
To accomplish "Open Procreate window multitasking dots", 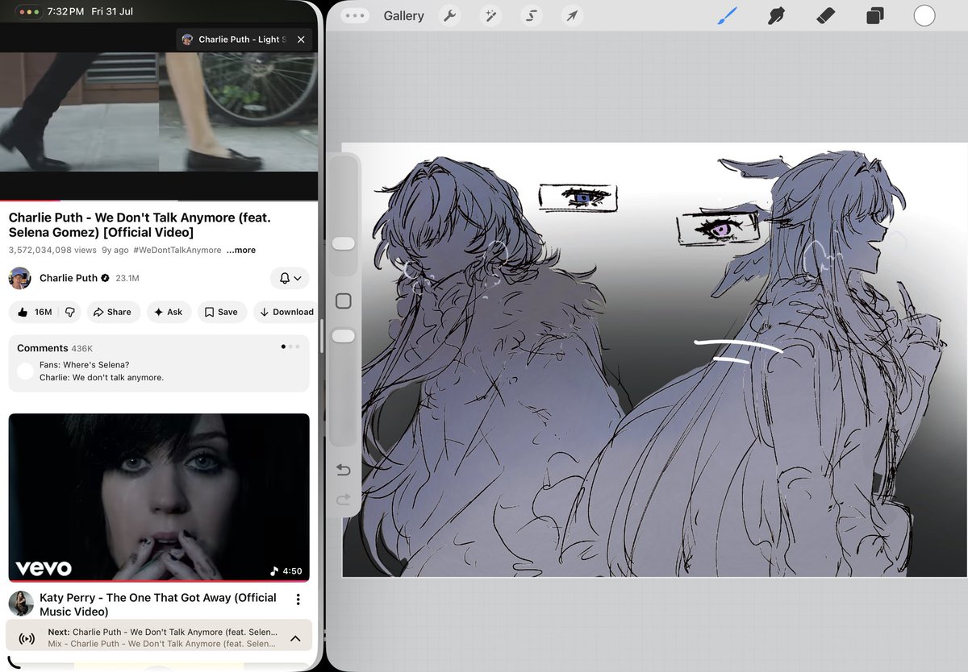I will pos(355,15).
